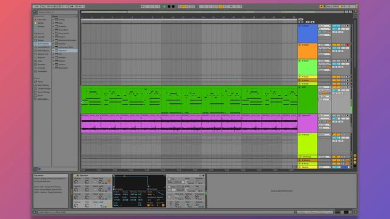This screenshot has width=390, height=219.
Task: Open User Library under Places
Action: click(43, 85)
